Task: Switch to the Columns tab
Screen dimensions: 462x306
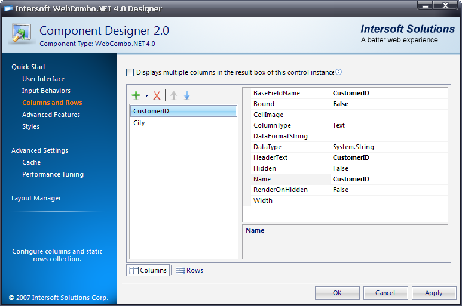Action: coord(148,270)
